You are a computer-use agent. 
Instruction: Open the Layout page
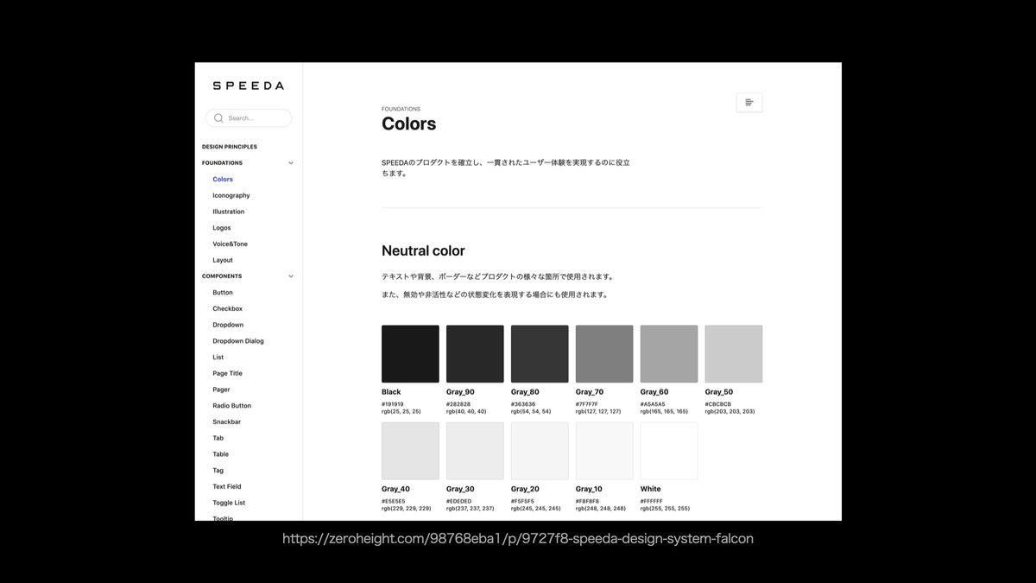tap(223, 260)
